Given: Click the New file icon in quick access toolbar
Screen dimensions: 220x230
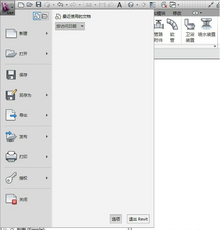Looking at the screenshot, I should (21, 5).
